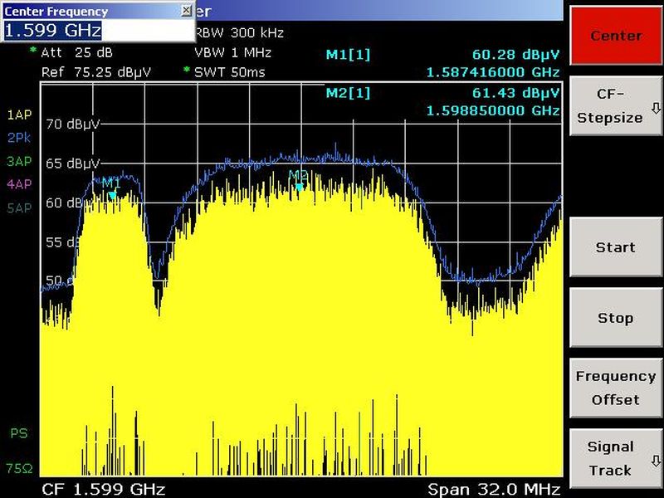Open the CF-Stepsize softkey submenu
Image resolution: width=664 pixels, height=498 pixels.
pos(615,105)
